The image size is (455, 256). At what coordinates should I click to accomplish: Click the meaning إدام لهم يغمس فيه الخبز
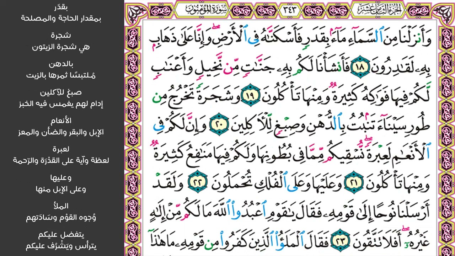tap(61, 104)
